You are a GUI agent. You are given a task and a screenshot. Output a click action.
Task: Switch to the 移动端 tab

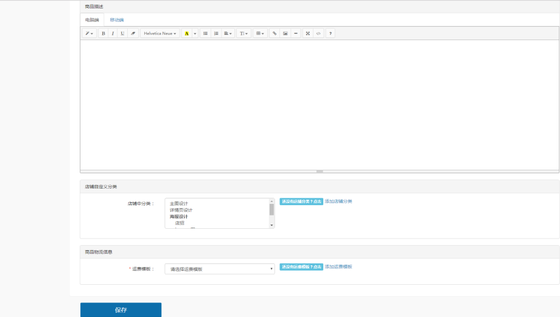pos(117,20)
